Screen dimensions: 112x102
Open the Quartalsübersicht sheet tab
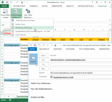coord(22,96)
